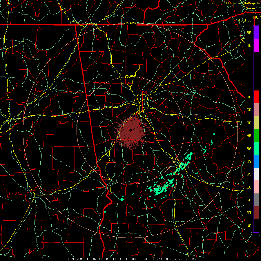Select the GR pink-brown legend swatch

click(256, 110)
